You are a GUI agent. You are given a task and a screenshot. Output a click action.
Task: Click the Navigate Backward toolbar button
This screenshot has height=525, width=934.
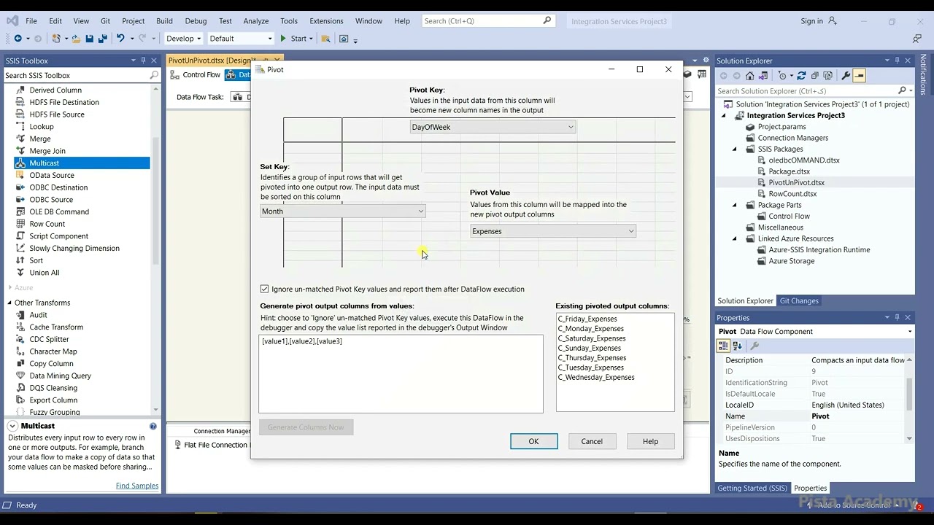(18, 39)
